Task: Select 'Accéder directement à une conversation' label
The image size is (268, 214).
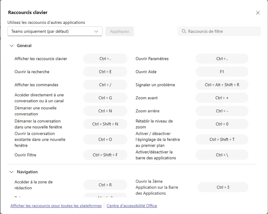Action: 39,98
